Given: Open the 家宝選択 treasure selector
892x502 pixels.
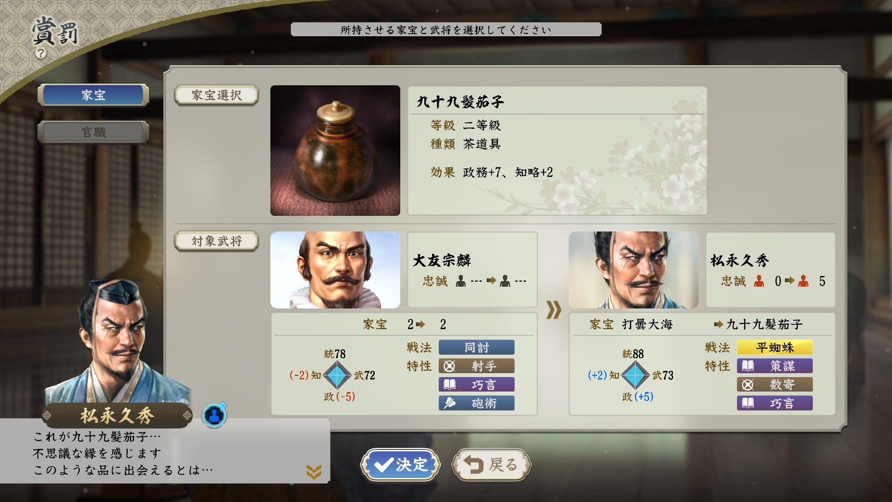Looking at the screenshot, I should click(x=216, y=95).
